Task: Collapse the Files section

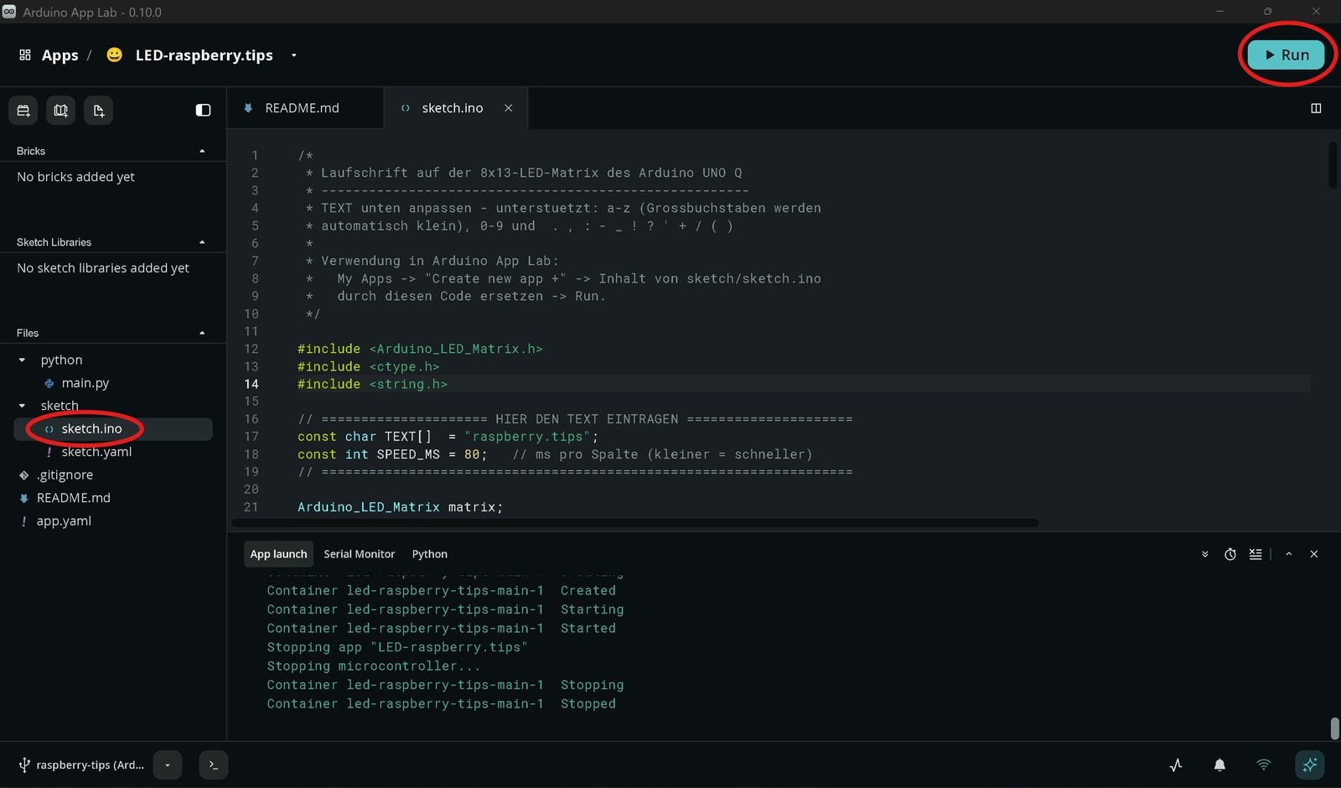Action: coord(202,333)
